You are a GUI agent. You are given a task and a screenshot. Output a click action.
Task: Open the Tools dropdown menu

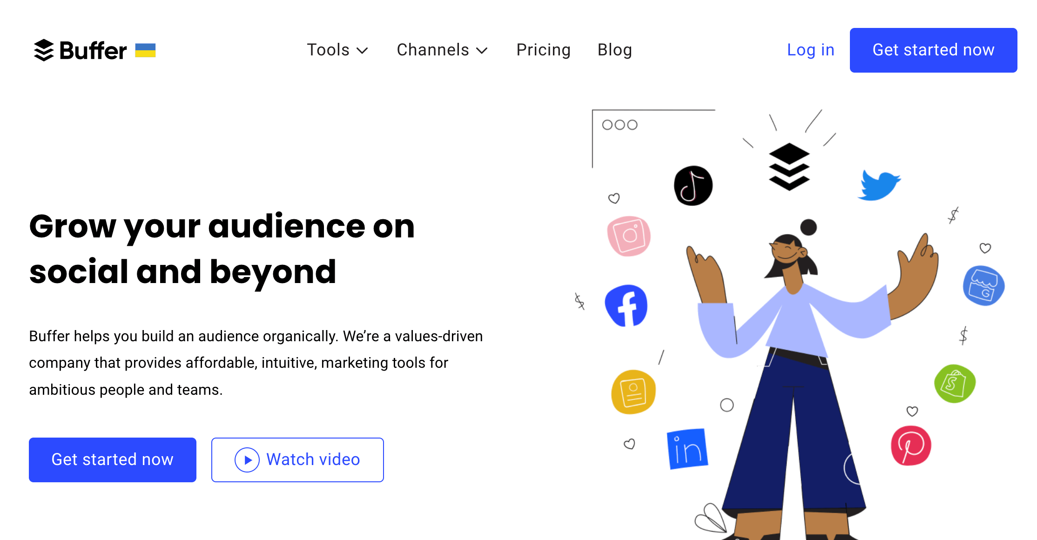[329, 50]
